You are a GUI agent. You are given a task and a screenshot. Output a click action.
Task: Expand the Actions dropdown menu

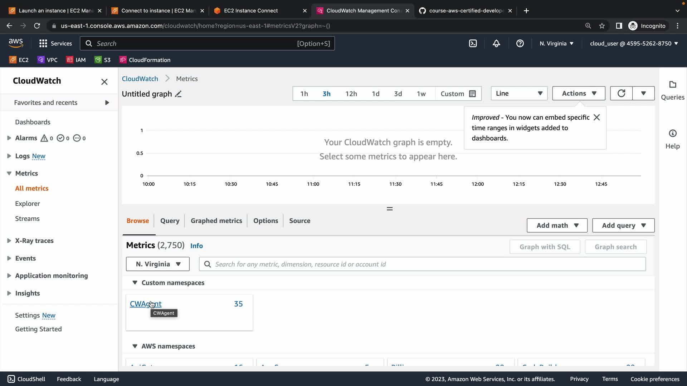tap(579, 93)
